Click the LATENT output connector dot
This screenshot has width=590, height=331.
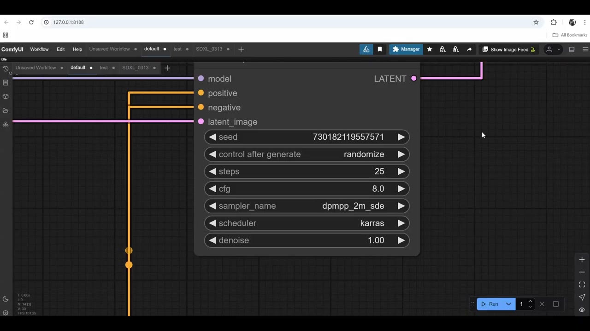click(413, 79)
